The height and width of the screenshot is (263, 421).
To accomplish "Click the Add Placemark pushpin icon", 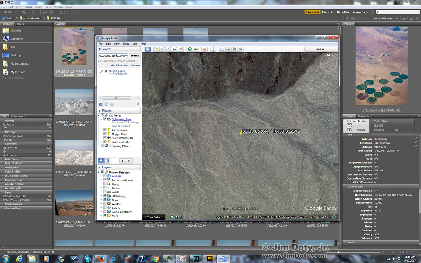I will coord(156,49).
